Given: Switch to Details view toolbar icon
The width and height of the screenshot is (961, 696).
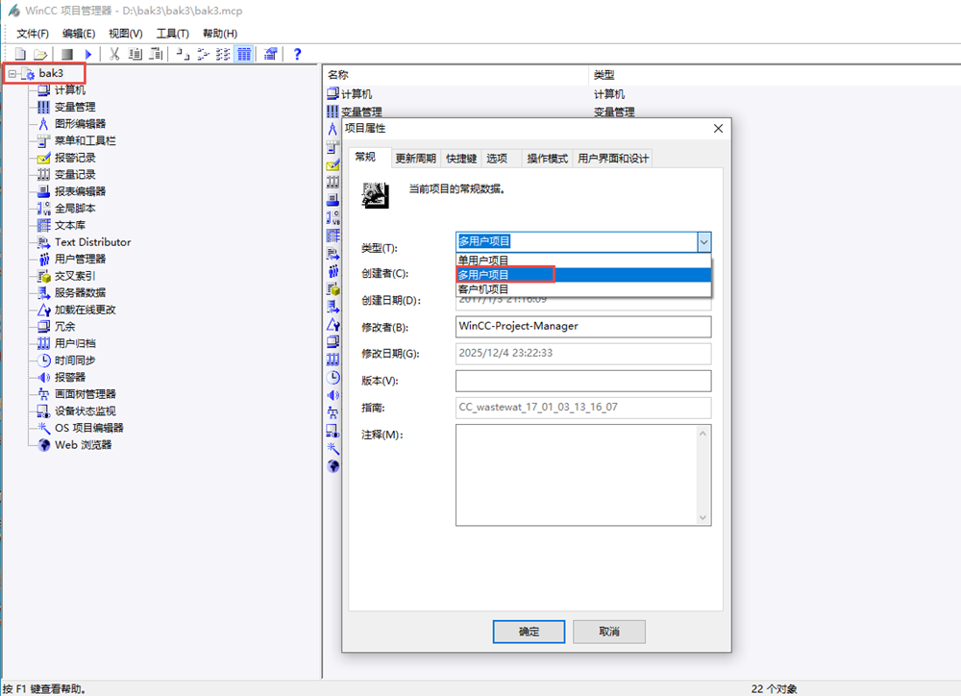Looking at the screenshot, I should tap(244, 54).
